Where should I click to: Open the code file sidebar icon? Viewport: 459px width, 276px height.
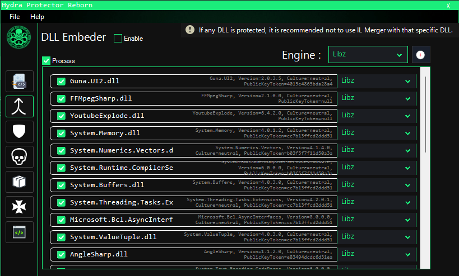pos(20,82)
